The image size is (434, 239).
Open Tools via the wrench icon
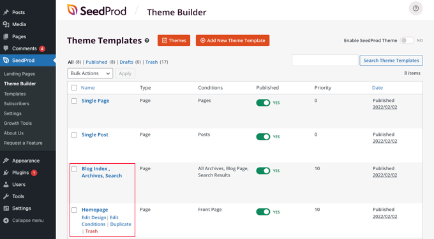[6, 196]
